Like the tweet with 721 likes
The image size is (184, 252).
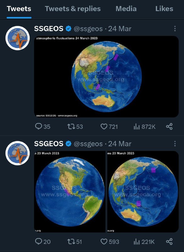109,127
